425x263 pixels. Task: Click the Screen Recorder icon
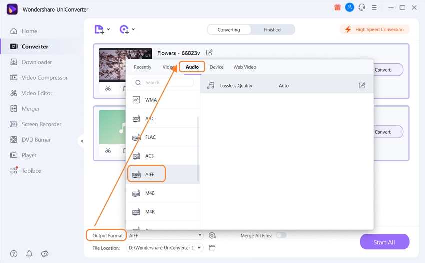click(x=14, y=124)
